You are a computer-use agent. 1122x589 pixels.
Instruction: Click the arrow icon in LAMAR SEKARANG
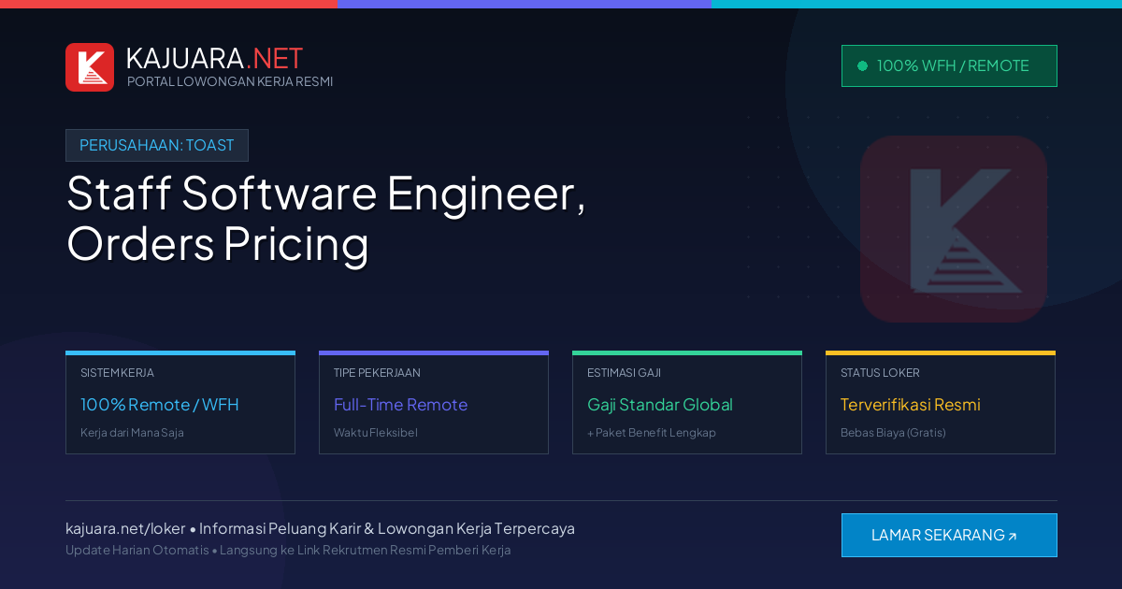tap(1012, 537)
